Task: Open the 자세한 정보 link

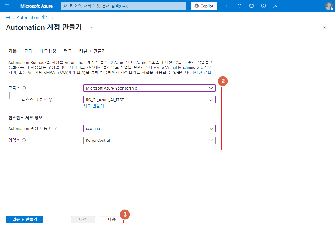Action: click(x=201, y=73)
